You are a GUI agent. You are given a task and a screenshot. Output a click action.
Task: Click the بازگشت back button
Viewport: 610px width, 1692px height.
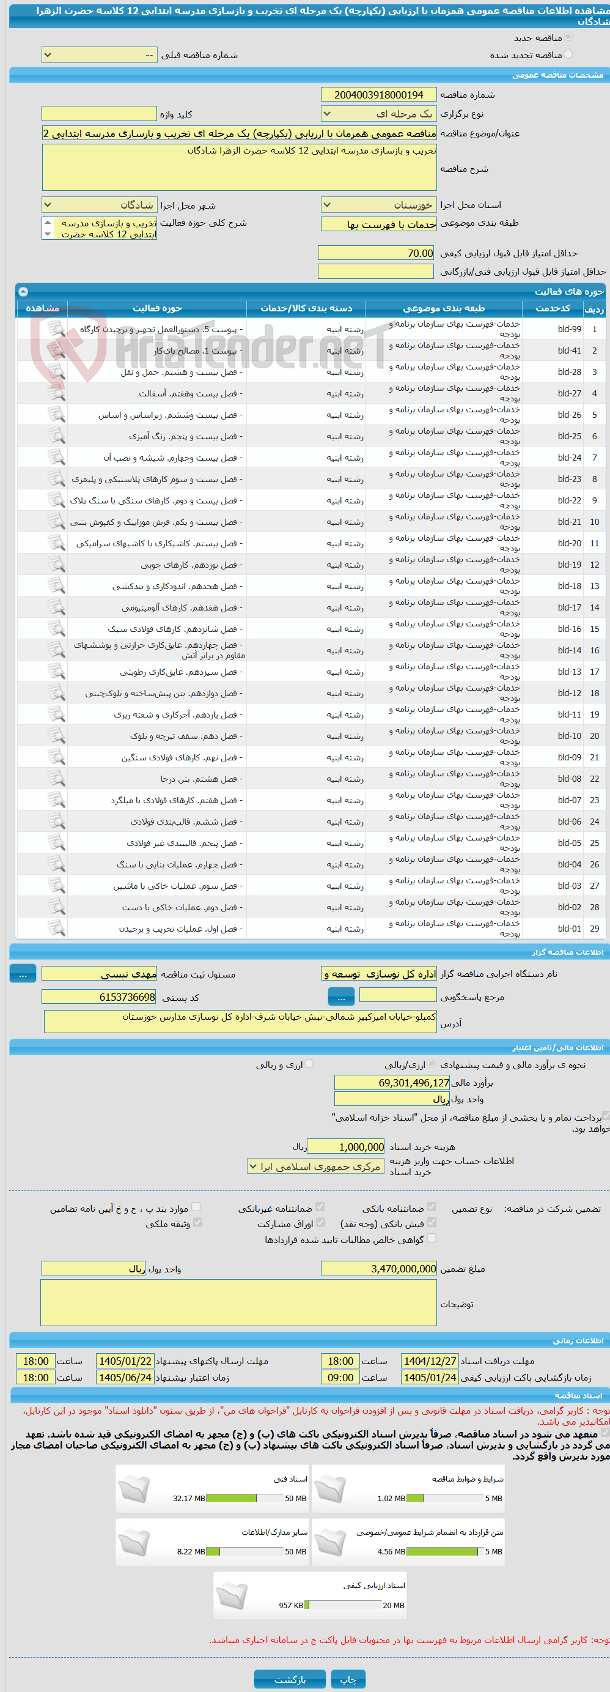pyautogui.click(x=290, y=1679)
